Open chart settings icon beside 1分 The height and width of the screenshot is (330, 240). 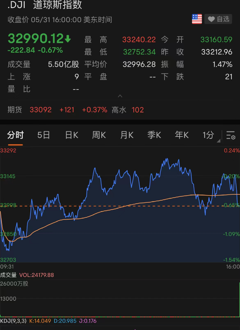pos(230,135)
